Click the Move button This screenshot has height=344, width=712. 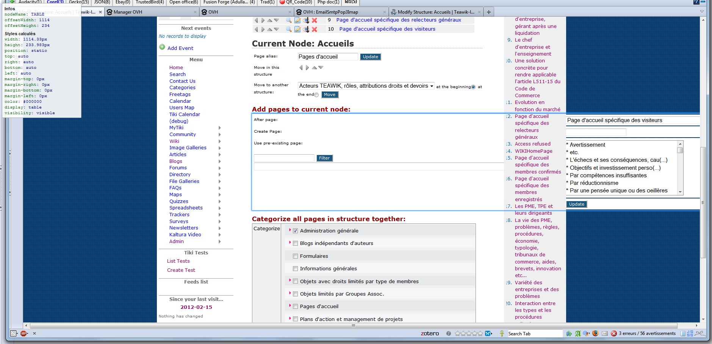point(330,95)
